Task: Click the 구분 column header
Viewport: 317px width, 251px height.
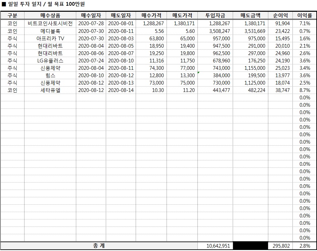Action: click(x=12, y=15)
